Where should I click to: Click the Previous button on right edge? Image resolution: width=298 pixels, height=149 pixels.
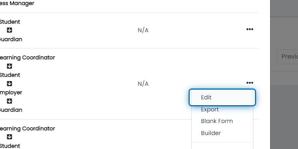[288, 56]
